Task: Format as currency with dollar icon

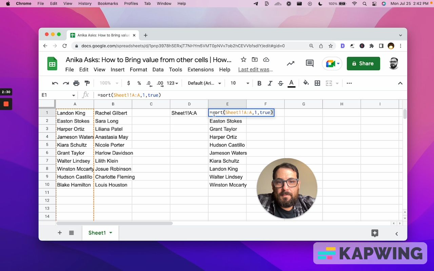Action: (x=129, y=83)
